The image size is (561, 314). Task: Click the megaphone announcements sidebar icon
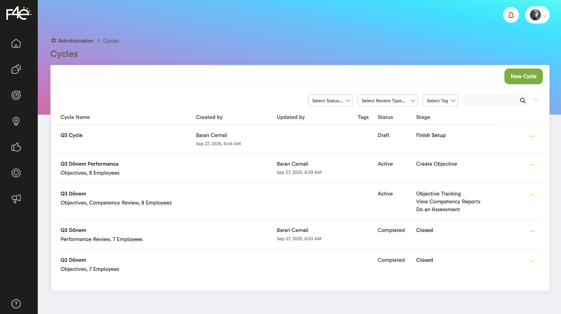pyautogui.click(x=16, y=199)
